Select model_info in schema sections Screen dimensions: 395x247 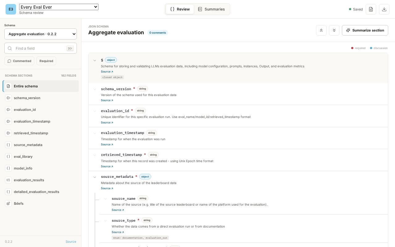point(41,168)
